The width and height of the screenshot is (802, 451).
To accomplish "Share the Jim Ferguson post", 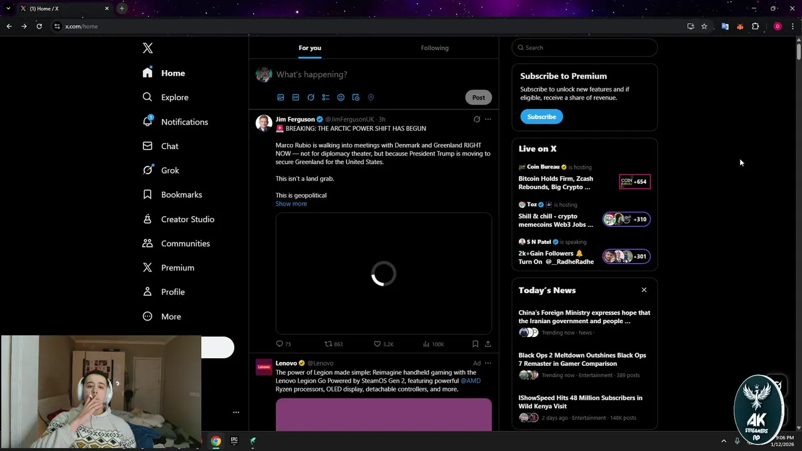I will 488,344.
